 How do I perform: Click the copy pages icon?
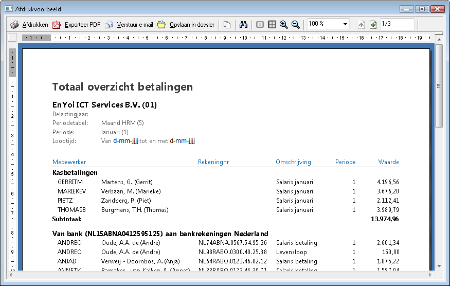coord(227,25)
